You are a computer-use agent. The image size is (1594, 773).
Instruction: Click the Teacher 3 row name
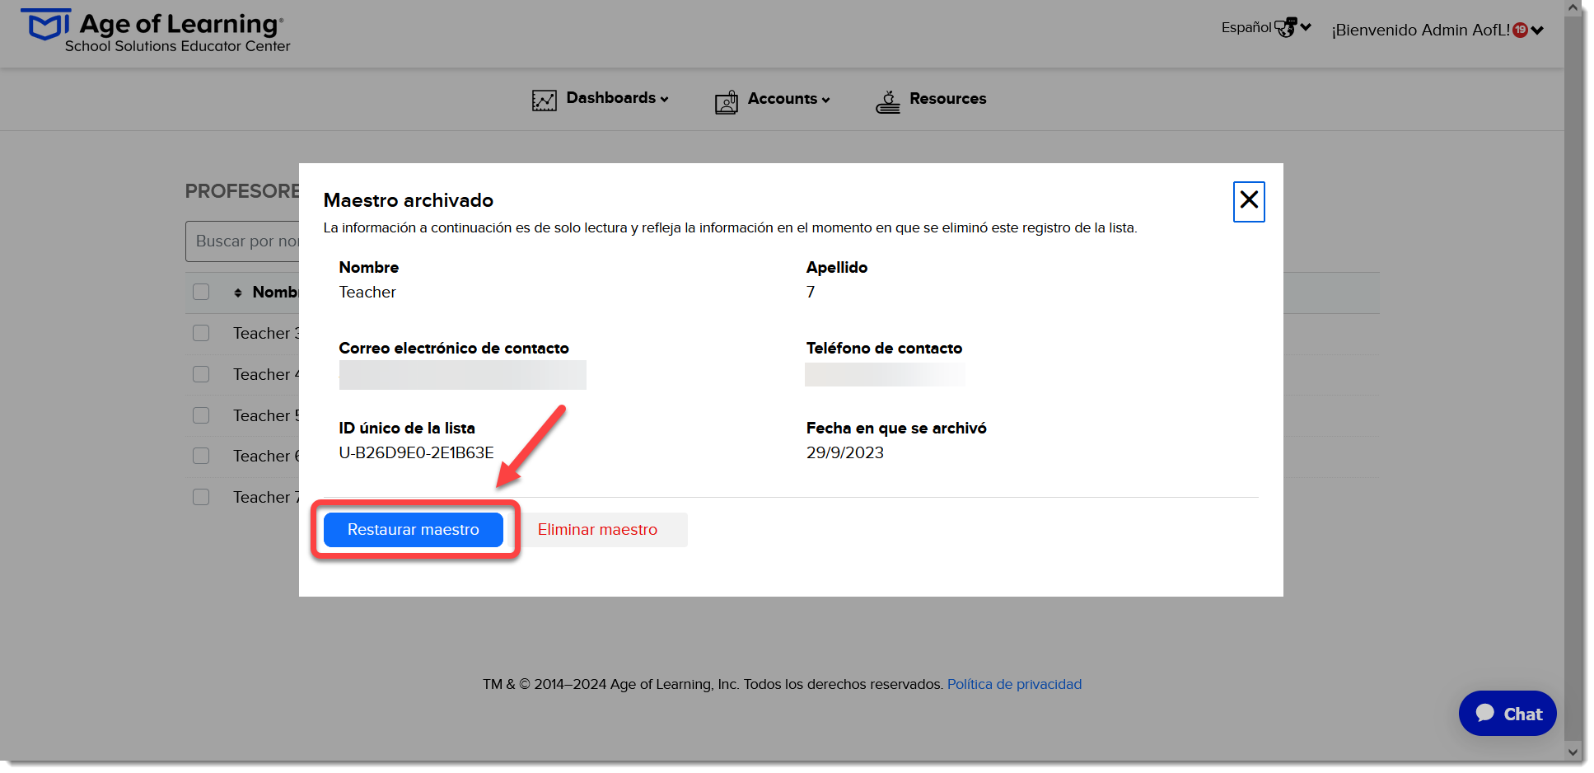[266, 333]
